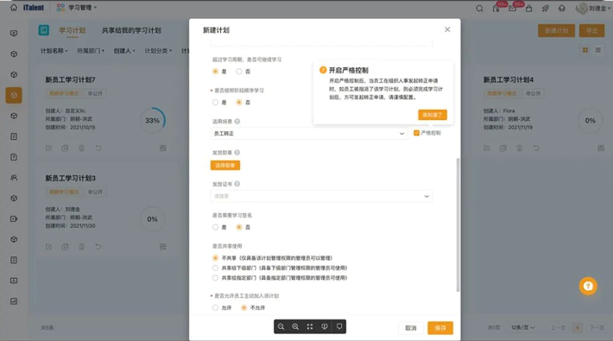
Task: Open the 适用场景 dropdown showing 员工转正
Action: [309, 133]
